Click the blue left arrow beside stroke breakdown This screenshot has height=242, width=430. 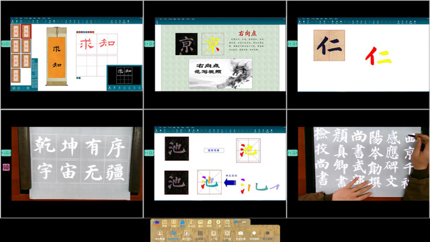tap(230, 182)
